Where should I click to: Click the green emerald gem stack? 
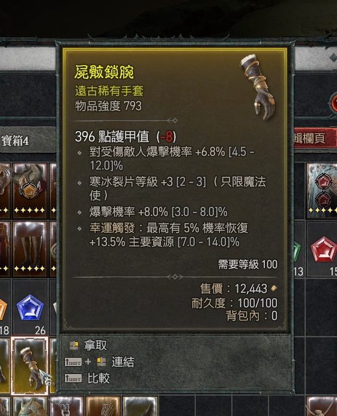(299, 250)
